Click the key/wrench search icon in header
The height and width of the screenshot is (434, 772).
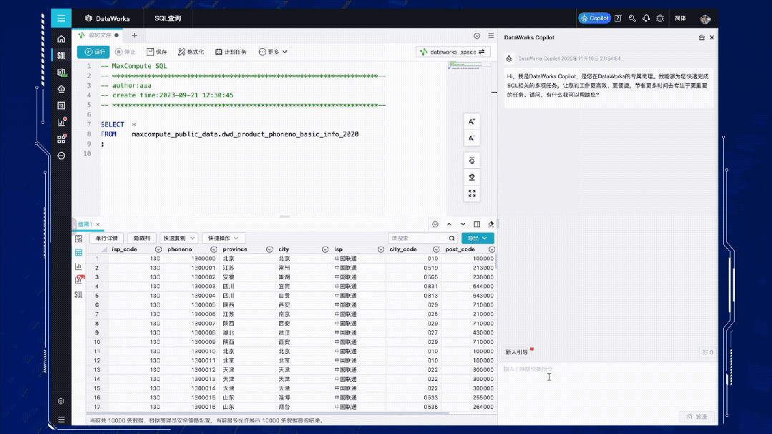[632, 18]
